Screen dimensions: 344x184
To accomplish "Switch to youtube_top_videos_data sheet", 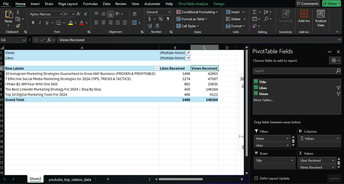I will click(70, 179).
